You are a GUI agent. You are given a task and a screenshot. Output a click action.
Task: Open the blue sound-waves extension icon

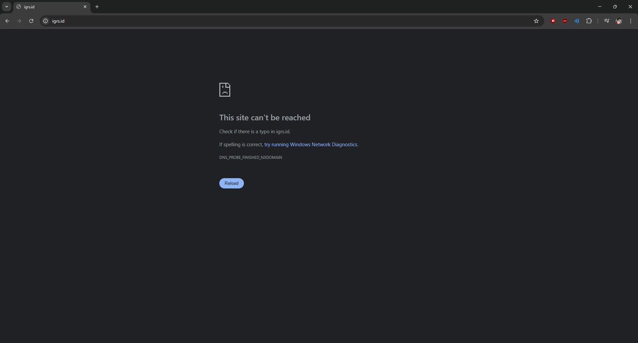pos(577,21)
